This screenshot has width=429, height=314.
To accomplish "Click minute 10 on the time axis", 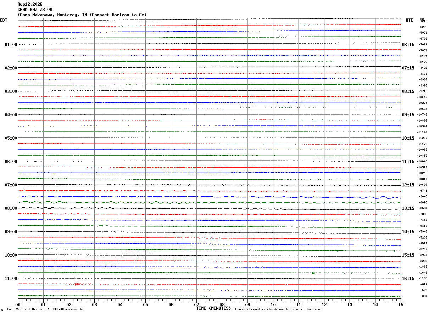I will 273,304.
